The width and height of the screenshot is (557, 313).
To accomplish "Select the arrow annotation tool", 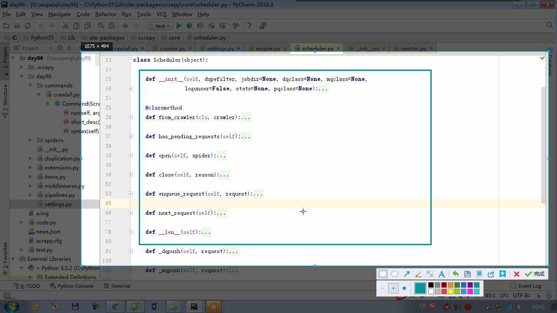I will click(406, 274).
